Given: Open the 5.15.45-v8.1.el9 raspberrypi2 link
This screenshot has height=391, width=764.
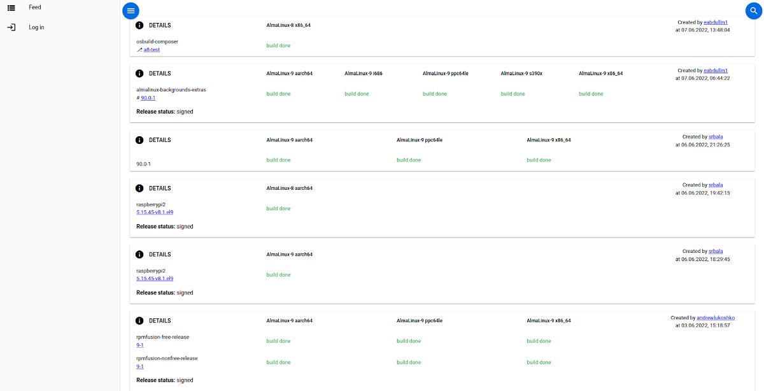Looking at the screenshot, I should click(x=154, y=212).
